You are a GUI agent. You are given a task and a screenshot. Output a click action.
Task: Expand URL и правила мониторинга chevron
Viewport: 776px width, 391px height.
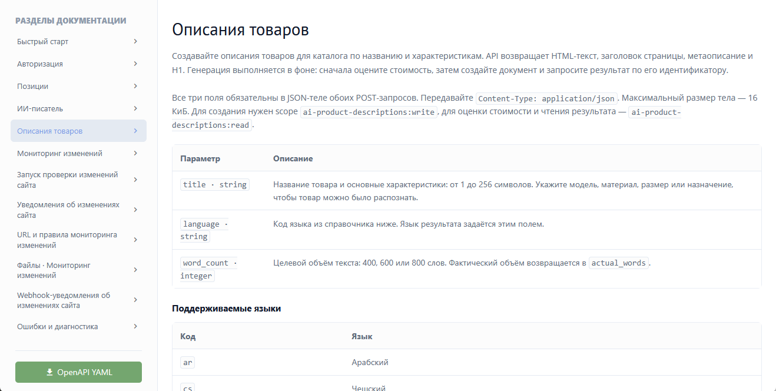(x=135, y=240)
